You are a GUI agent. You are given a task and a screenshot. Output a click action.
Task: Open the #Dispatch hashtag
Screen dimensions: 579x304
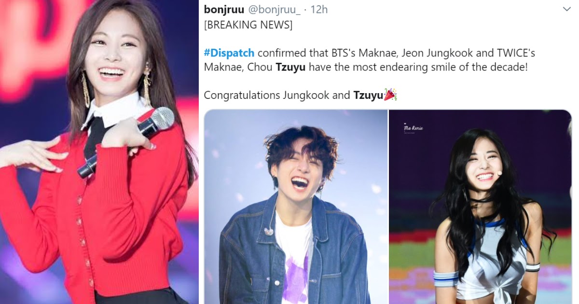(229, 53)
